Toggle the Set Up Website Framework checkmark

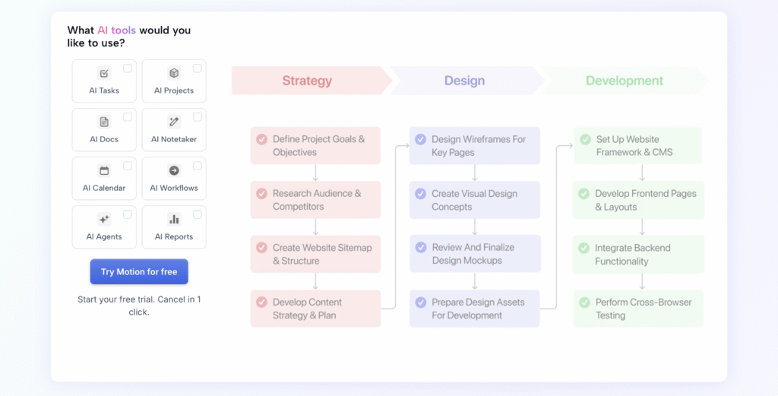(585, 139)
